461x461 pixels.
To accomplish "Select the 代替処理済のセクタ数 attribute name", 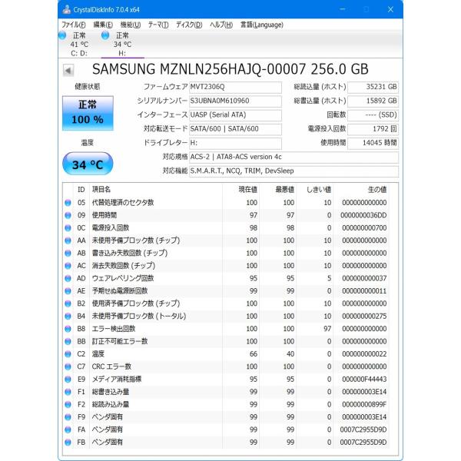I will (x=123, y=203).
